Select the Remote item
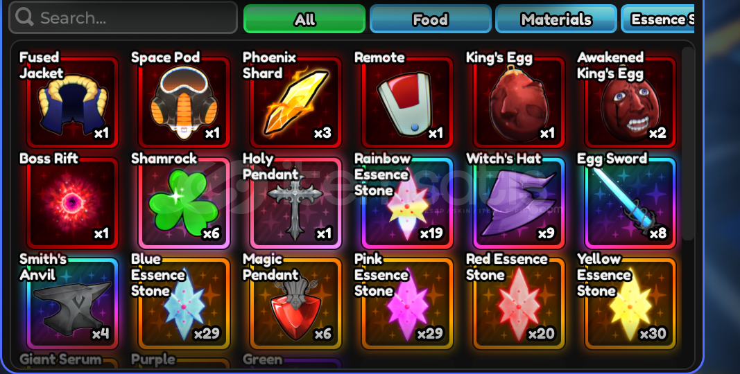Screen dimensions: 740x374 click(407, 102)
